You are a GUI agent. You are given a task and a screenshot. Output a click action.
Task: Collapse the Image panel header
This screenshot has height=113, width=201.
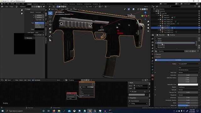tap(28, 9)
